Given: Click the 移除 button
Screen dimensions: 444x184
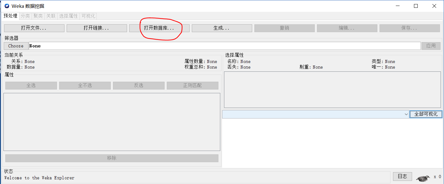Looking at the screenshot, I should [112, 158].
